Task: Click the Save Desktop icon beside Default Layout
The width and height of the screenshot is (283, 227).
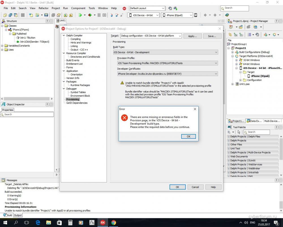Action: click(x=170, y=8)
